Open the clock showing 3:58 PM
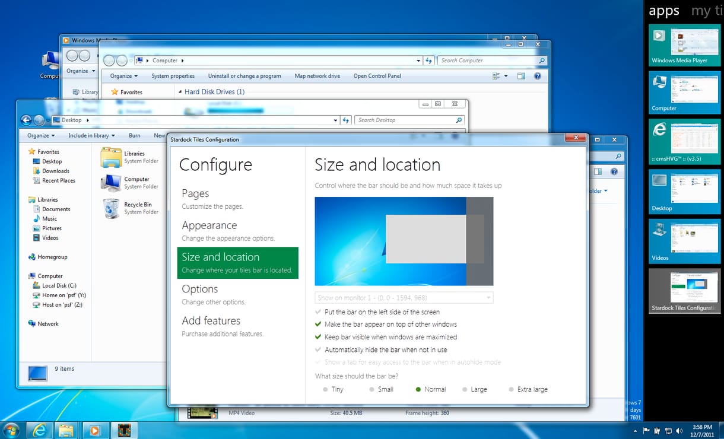 click(x=702, y=430)
